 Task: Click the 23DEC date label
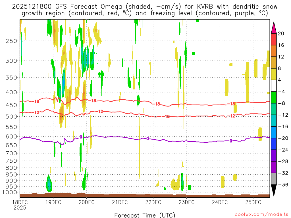186,202
